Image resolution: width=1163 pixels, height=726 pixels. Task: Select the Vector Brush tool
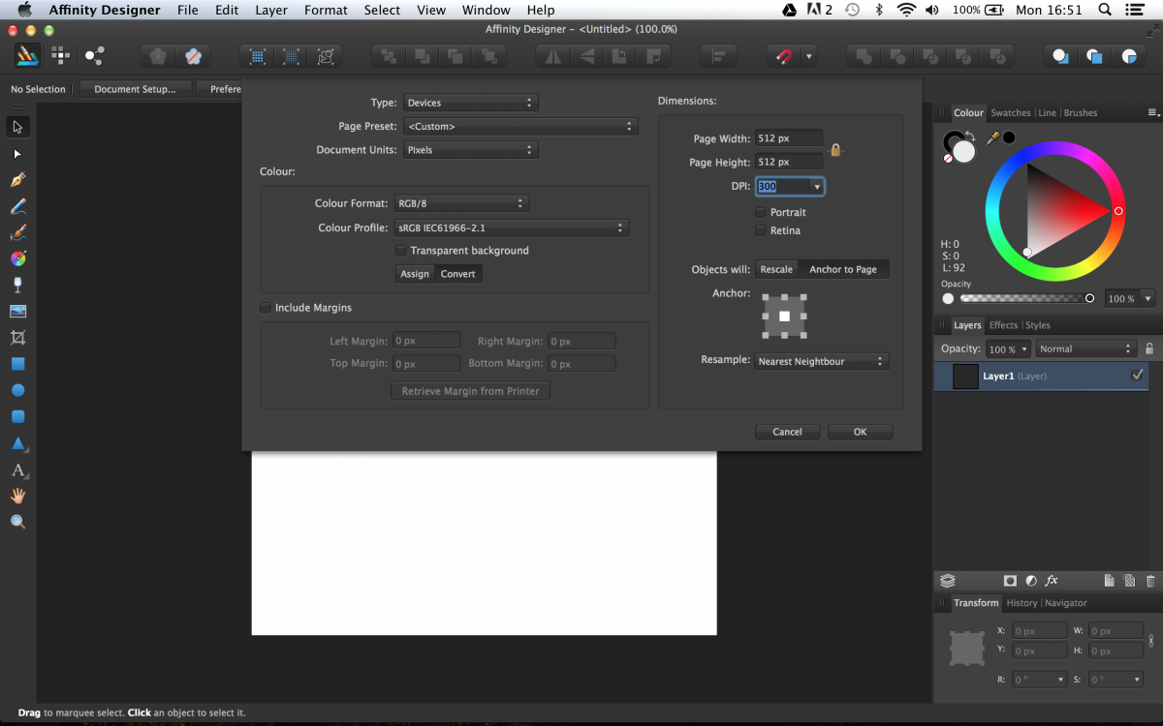click(x=17, y=232)
